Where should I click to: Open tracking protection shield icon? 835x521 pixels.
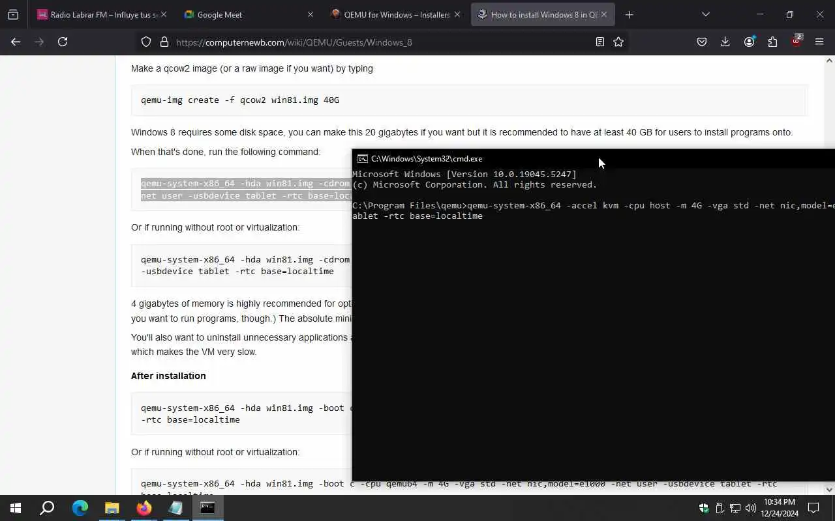(x=146, y=42)
